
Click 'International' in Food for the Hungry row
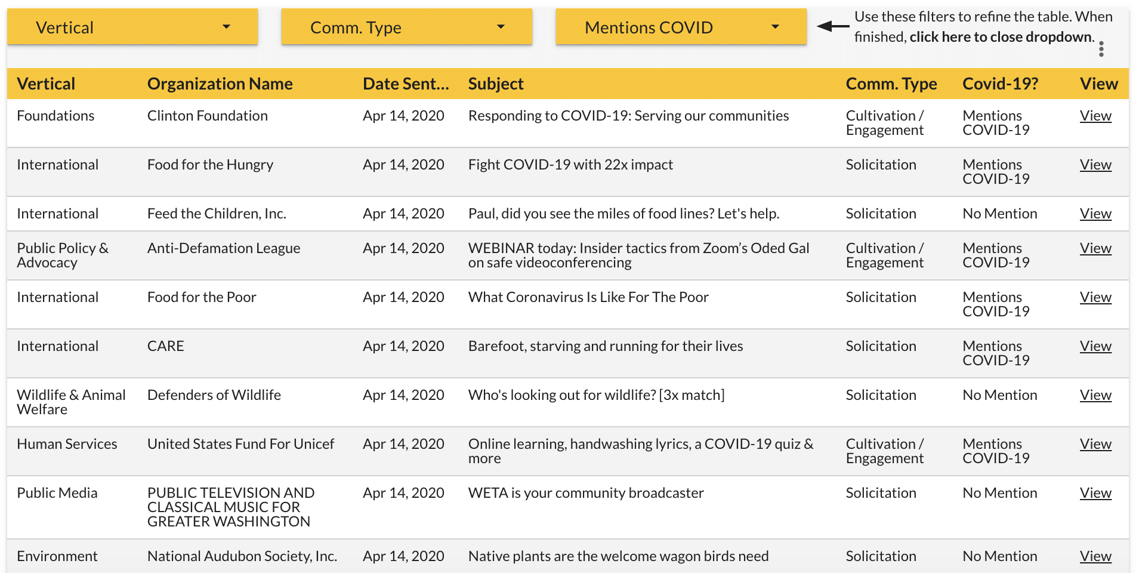[x=57, y=165]
